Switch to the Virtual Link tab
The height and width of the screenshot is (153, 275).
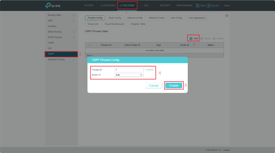point(93,24)
